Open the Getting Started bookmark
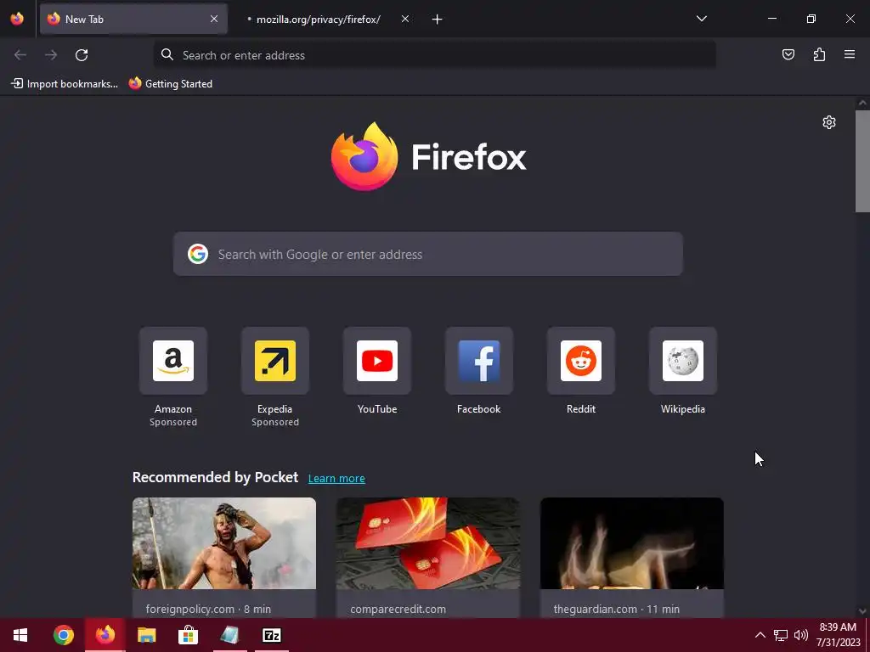The image size is (870, 652). 171,84
